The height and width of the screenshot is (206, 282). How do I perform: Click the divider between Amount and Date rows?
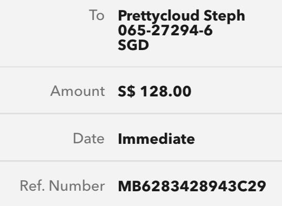[141, 113]
